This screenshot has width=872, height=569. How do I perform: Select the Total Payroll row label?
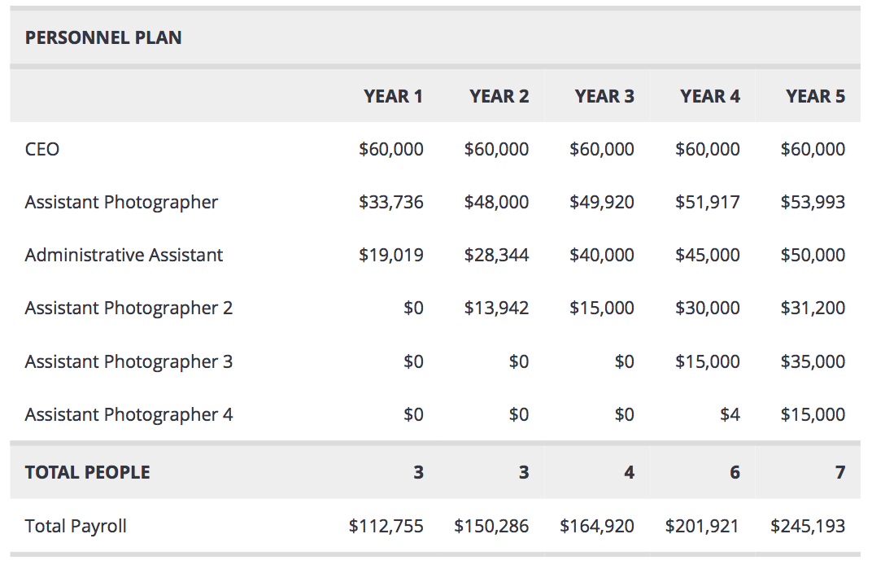click(76, 526)
